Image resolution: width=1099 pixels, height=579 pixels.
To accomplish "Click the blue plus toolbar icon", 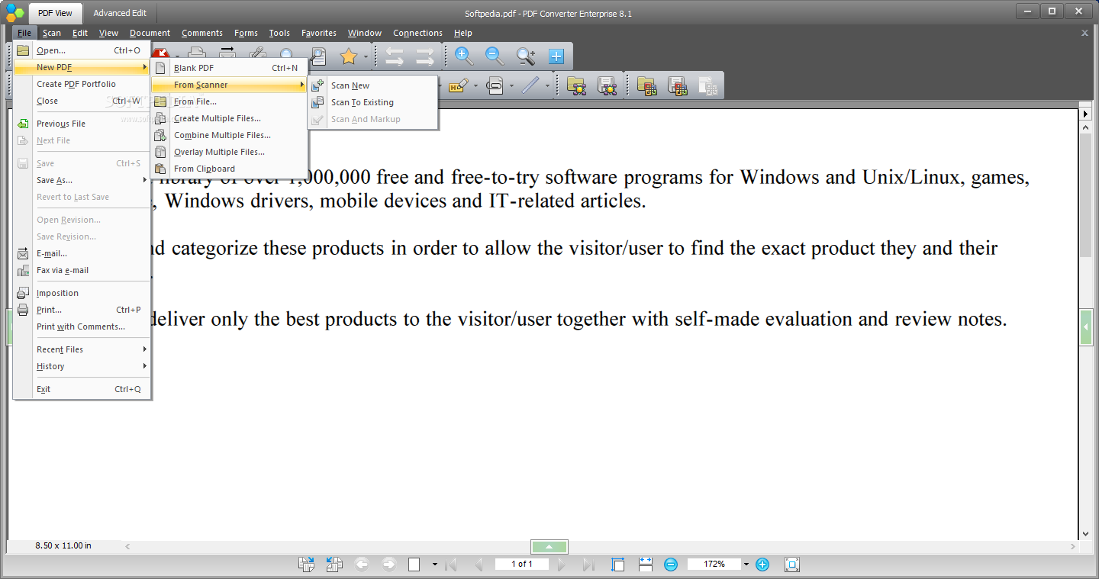I will [556, 56].
